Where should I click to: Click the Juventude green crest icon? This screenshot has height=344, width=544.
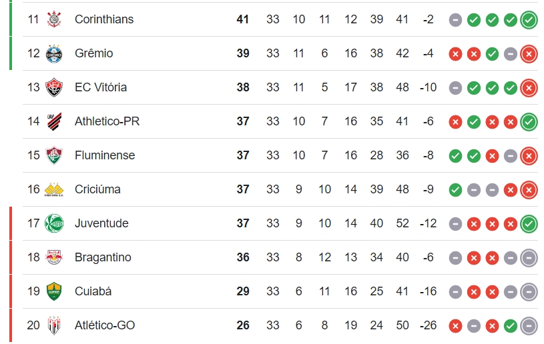(x=54, y=223)
